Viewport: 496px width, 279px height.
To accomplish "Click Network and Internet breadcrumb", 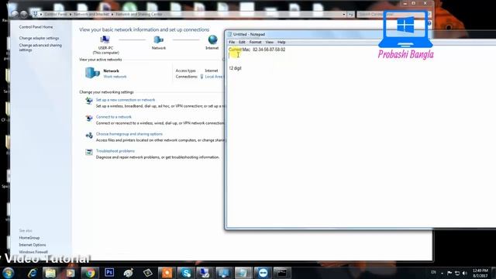I will click(x=91, y=14).
